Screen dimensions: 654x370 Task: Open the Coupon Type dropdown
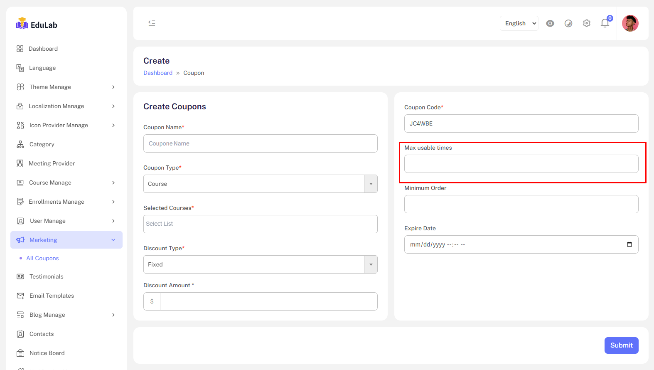(260, 184)
